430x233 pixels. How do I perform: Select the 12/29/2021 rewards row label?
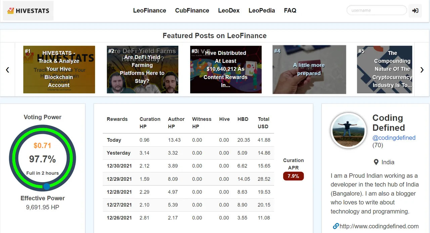(x=119, y=179)
